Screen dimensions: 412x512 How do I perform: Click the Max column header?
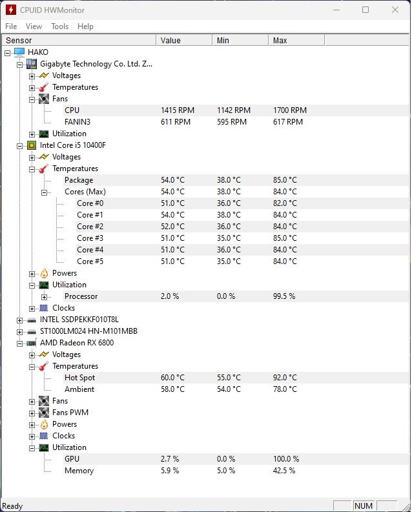coord(296,41)
